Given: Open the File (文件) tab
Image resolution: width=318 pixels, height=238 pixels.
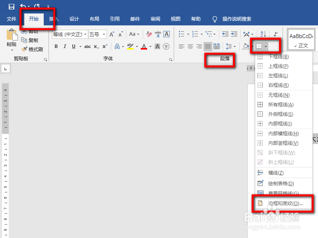Looking at the screenshot, I should click(12, 19).
